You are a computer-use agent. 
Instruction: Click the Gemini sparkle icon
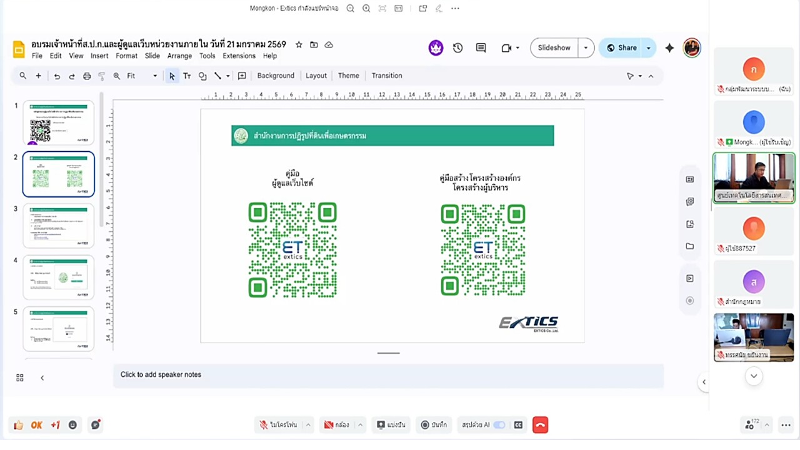[x=669, y=48]
